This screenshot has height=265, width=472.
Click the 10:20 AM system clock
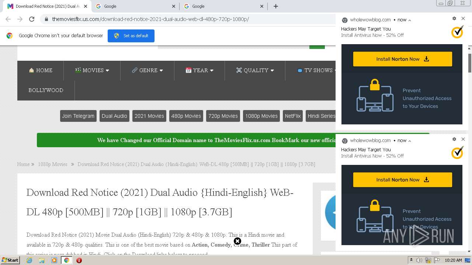coord(453,260)
